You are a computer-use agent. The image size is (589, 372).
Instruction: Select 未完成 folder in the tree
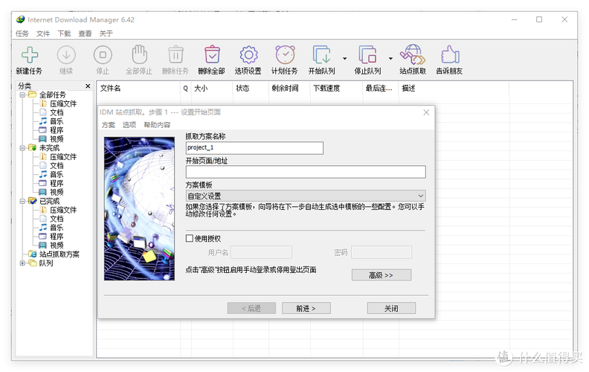[x=49, y=148]
